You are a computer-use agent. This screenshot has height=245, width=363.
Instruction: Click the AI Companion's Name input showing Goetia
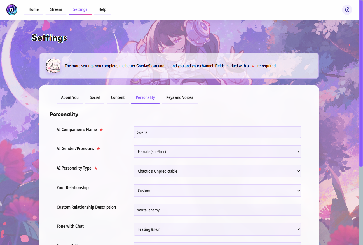217,132
